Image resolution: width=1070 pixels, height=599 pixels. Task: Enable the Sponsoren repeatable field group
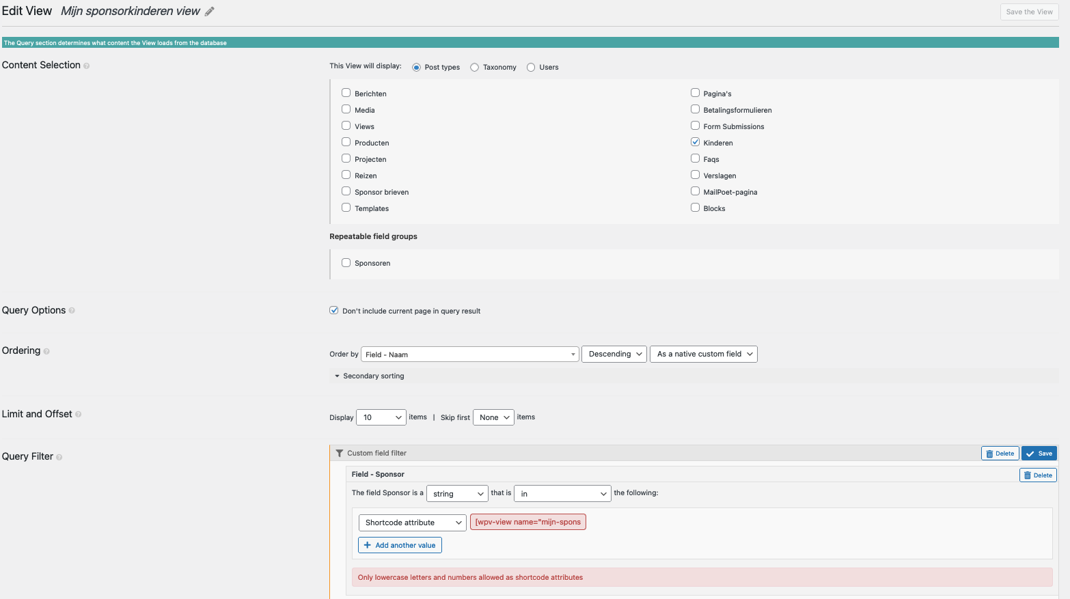coord(346,263)
